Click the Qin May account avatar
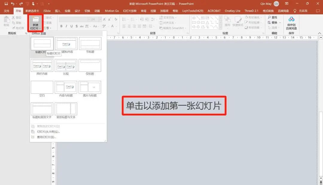The height and width of the screenshot is (185, 323). [276, 4]
